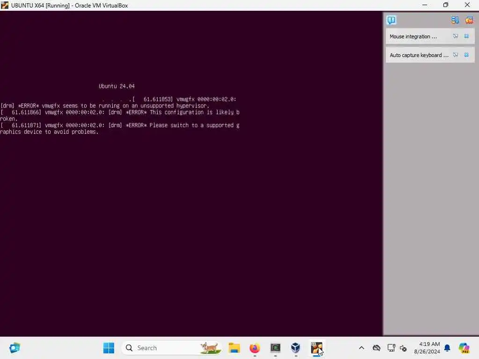Open Outlook icon at the taskbar's left
479x359 pixels.
pyautogui.click(x=15, y=348)
